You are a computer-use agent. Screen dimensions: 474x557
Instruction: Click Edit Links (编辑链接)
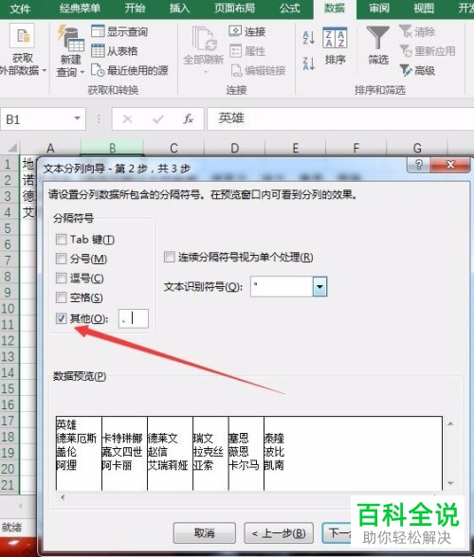pyautogui.click(x=258, y=70)
